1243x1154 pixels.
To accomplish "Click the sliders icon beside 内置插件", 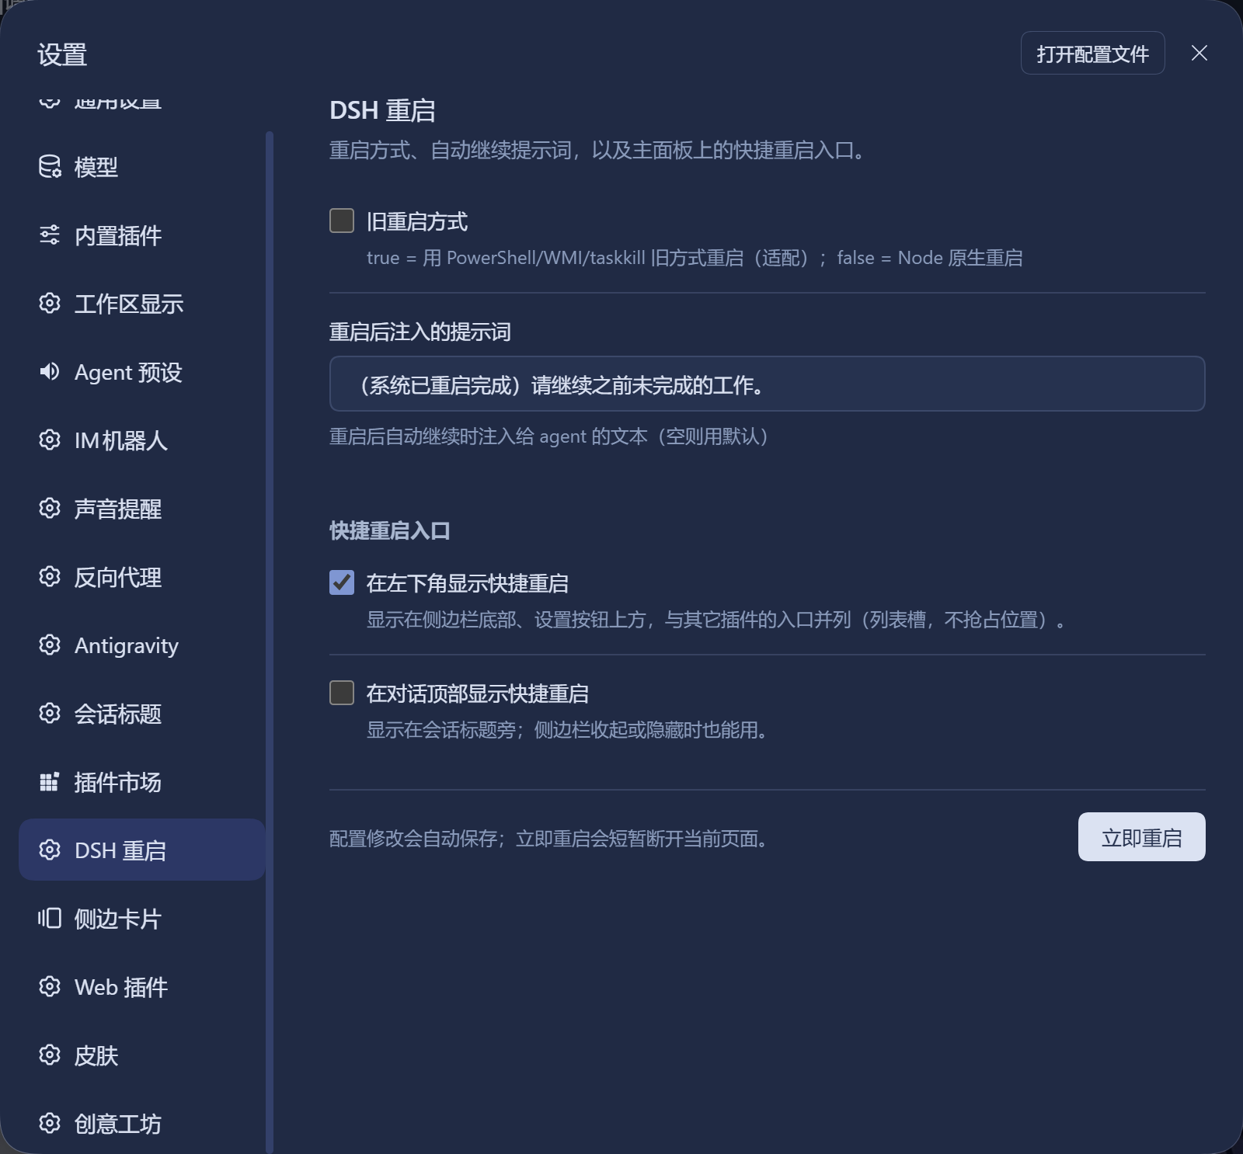I will click(x=50, y=235).
